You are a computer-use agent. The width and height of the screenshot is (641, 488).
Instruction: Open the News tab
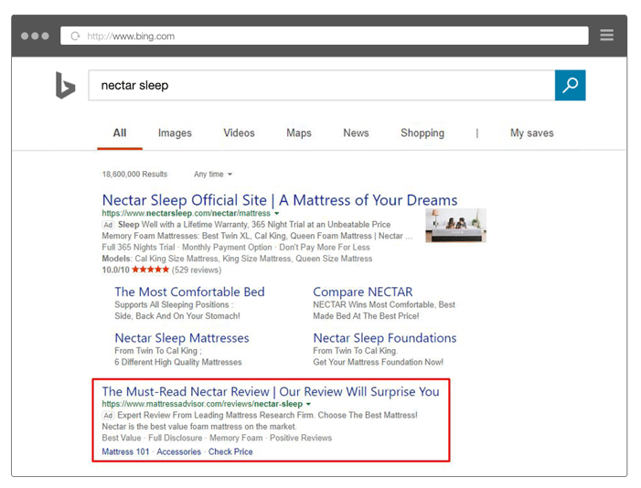[356, 133]
